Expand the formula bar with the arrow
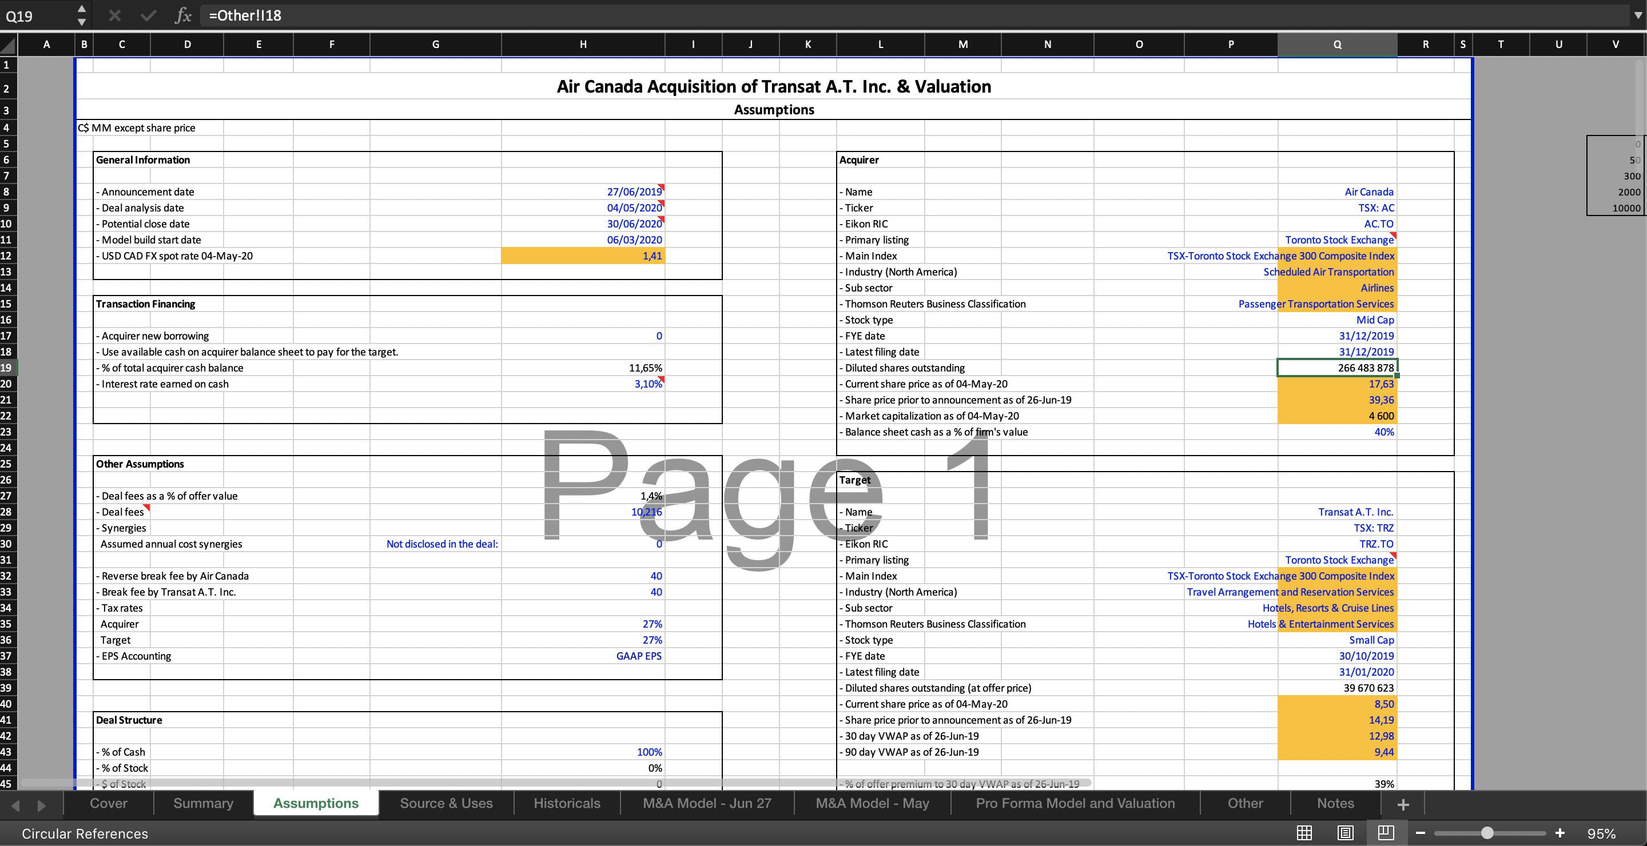1647x846 pixels. tap(1637, 15)
